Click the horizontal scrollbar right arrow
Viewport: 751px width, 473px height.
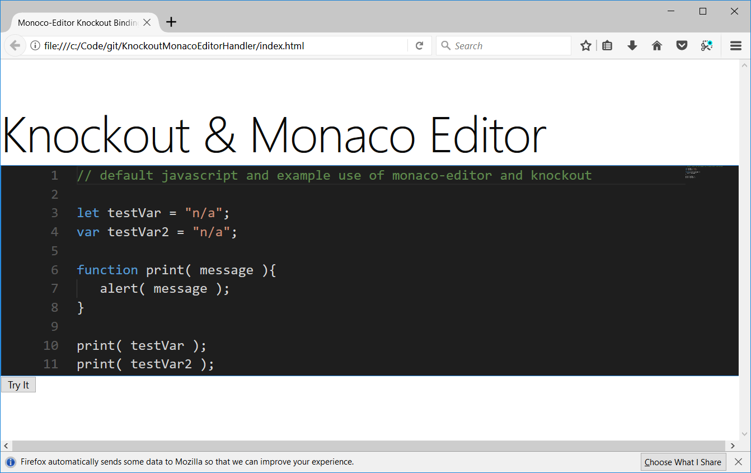coord(733,446)
